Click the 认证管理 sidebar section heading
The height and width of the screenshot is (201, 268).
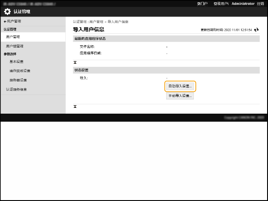(x=11, y=29)
